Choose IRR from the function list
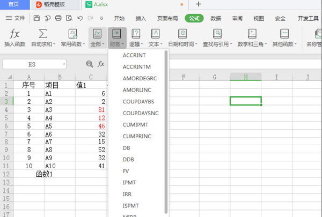This screenshot has width=322, height=217. pos(127,194)
